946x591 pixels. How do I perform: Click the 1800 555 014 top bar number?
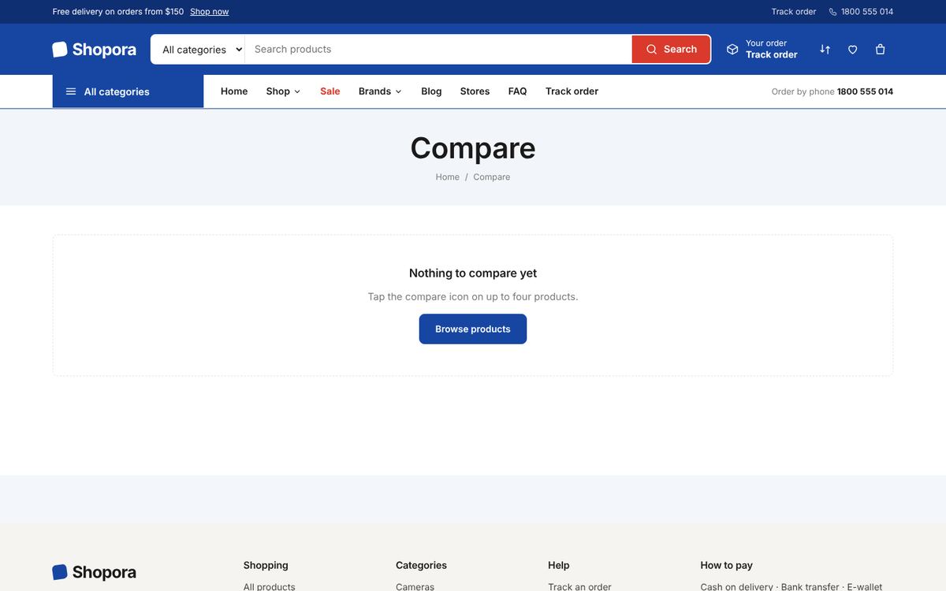(867, 12)
